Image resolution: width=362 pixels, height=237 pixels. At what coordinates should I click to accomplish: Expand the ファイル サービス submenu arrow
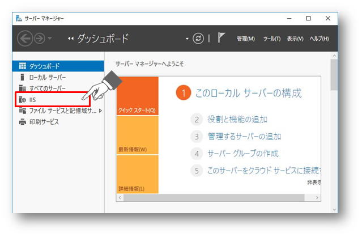(x=100, y=111)
